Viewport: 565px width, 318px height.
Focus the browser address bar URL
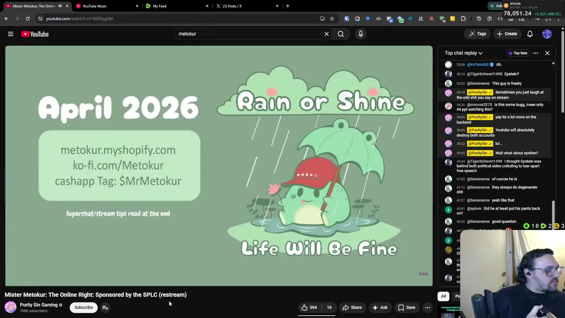coord(79,19)
